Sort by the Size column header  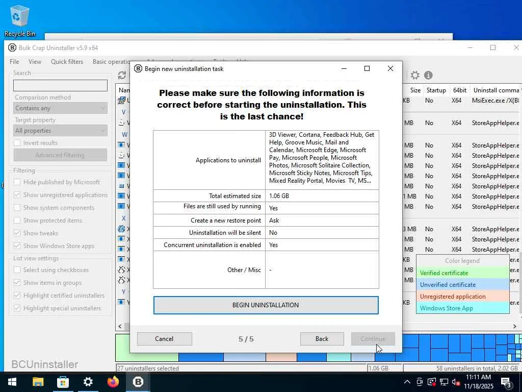click(x=415, y=90)
